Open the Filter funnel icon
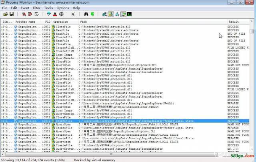Screen dimensions: 256x162 tap(49, 14)
